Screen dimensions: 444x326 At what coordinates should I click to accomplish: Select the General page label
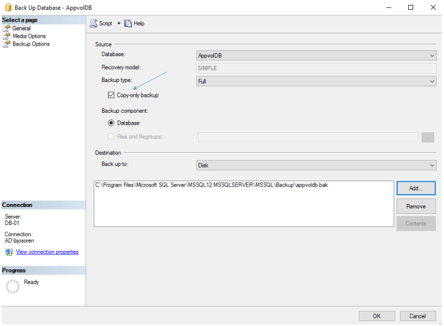pos(21,28)
